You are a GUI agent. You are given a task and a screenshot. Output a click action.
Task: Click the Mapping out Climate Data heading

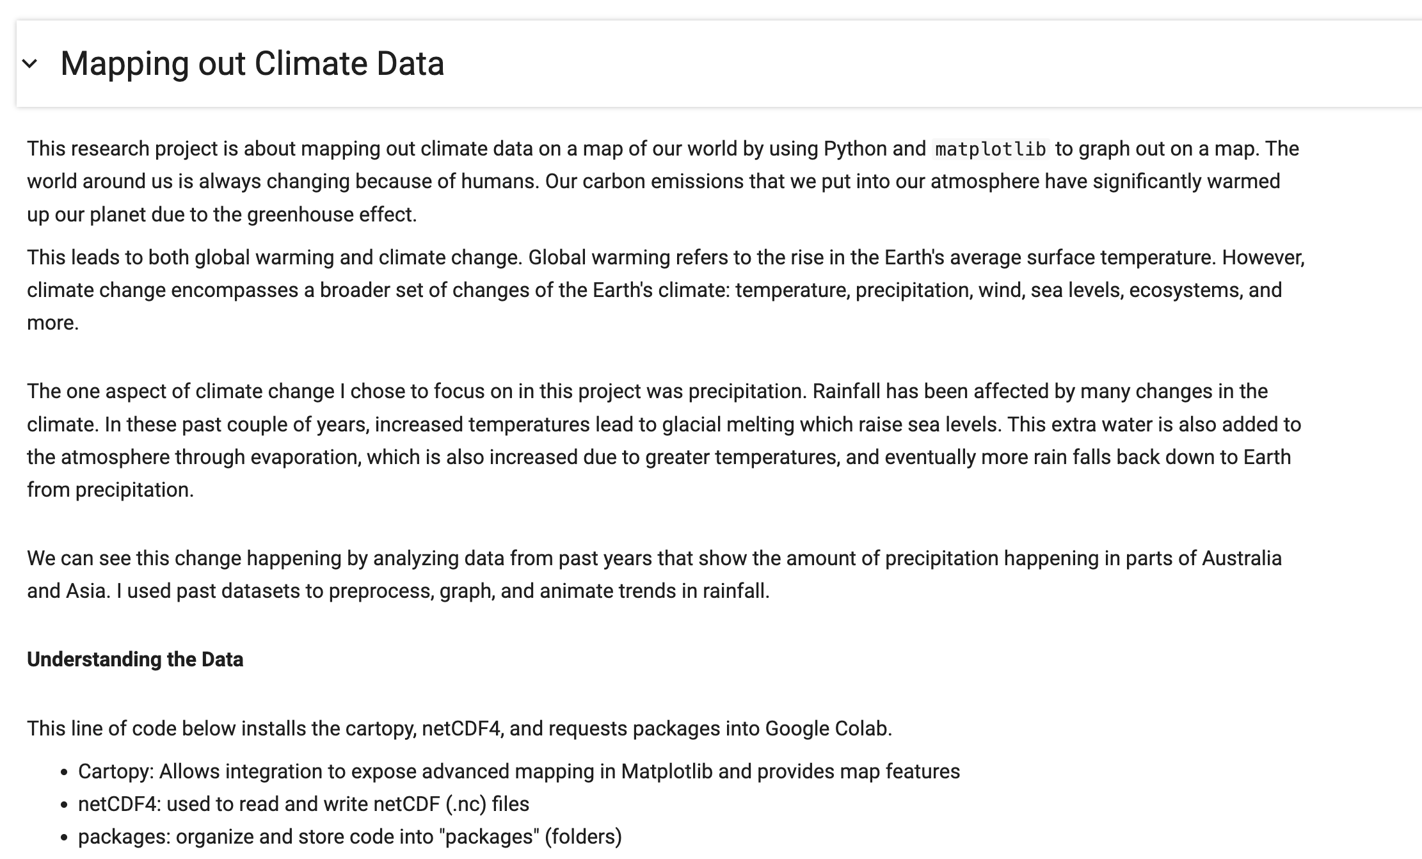pos(252,63)
